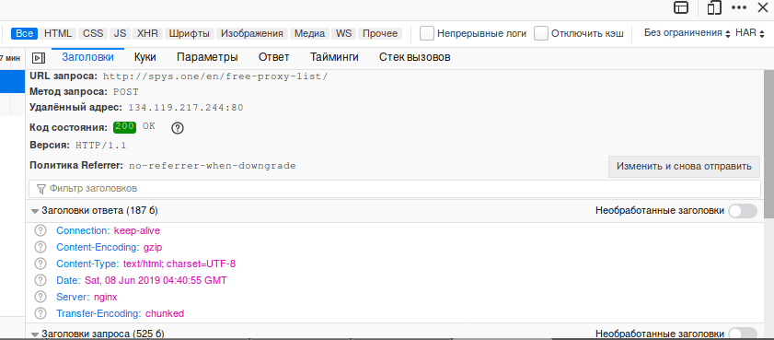The width and height of the screenshot is (774, 340).
Task: Filter requests by Шрифты
Action: (189, 33)
